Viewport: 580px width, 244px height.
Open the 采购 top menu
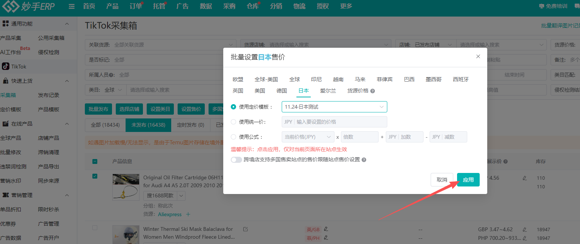(229, 6)
